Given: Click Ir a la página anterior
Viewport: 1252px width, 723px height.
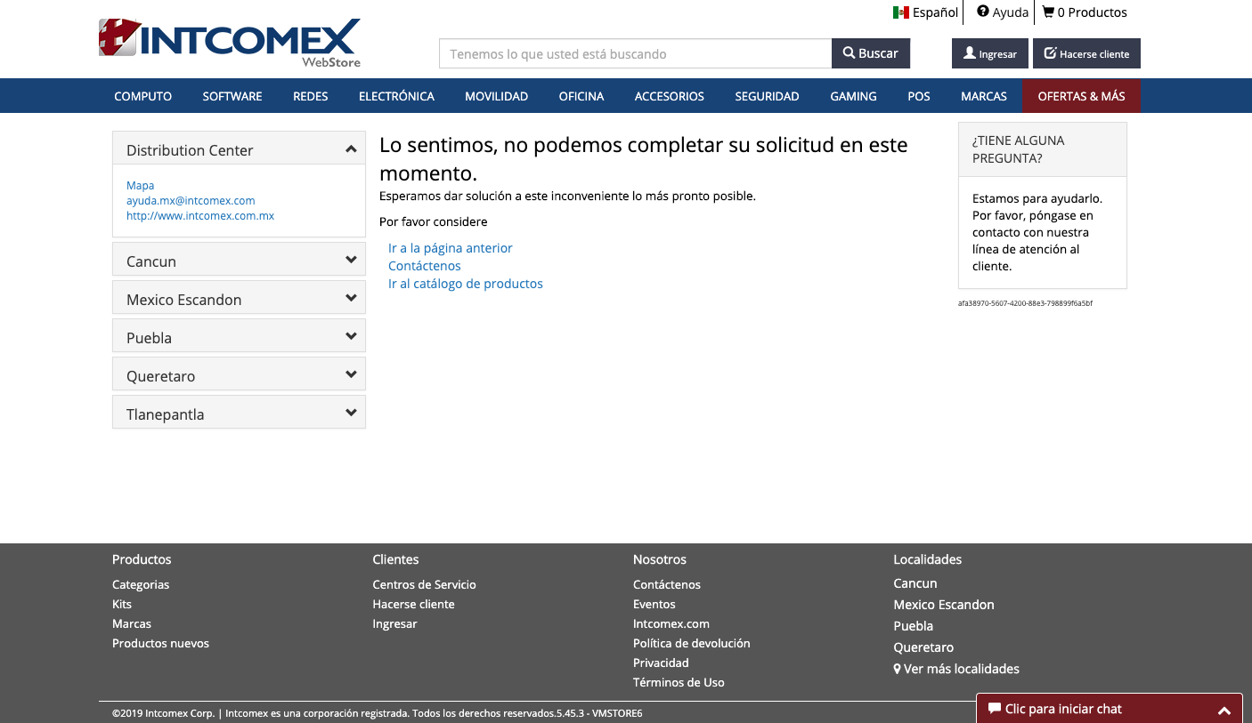Looking at the screenshot, I should click(x=451, y=248).
